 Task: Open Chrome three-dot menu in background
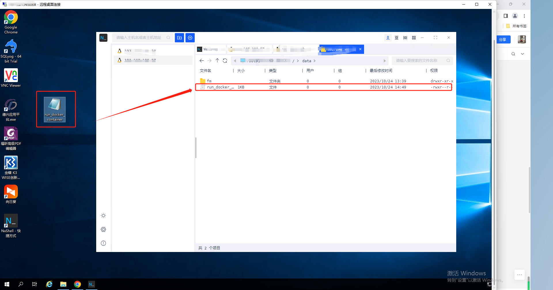click(524, 16)
